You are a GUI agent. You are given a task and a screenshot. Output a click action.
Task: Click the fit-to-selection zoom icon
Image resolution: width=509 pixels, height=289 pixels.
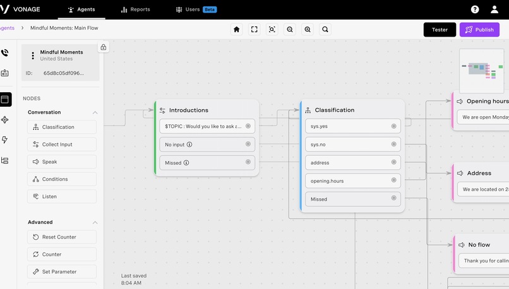coord(272,30)
